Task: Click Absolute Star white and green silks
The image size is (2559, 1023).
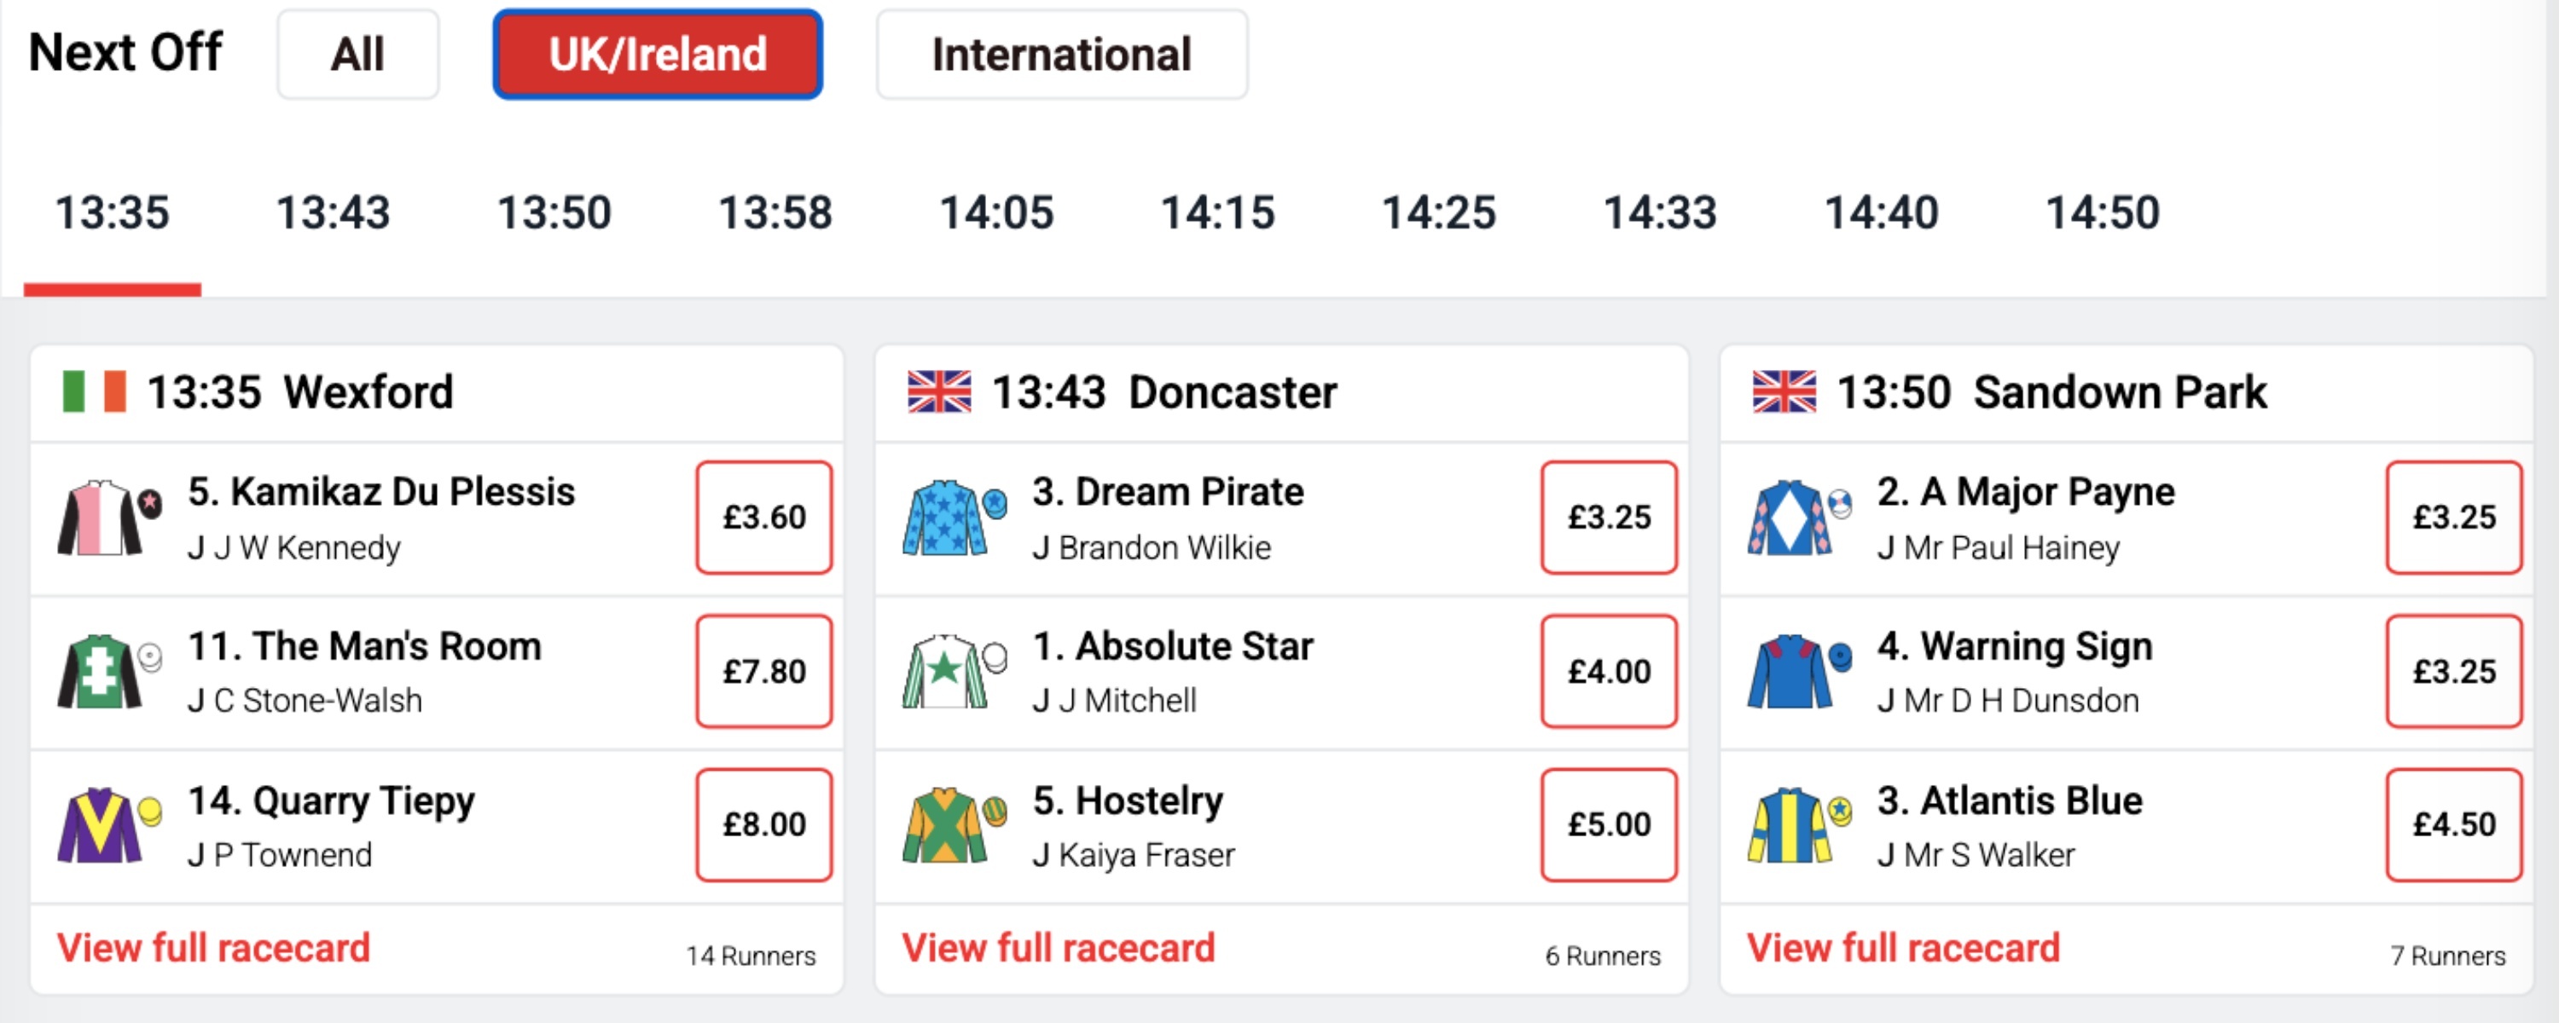Action: click(x=954, y=672)
